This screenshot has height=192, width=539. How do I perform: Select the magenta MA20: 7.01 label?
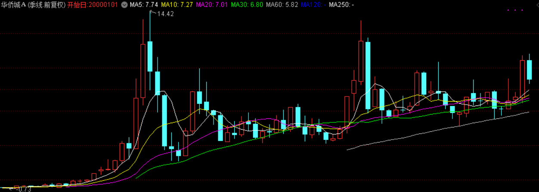pyautogui.click(x=212, y=5)
